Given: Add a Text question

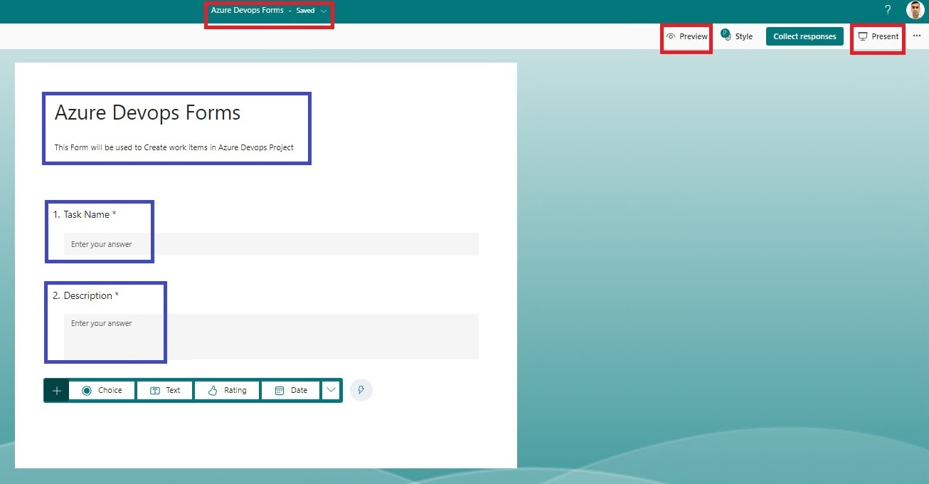Looking at the screenshot, I should coord(165,390).
